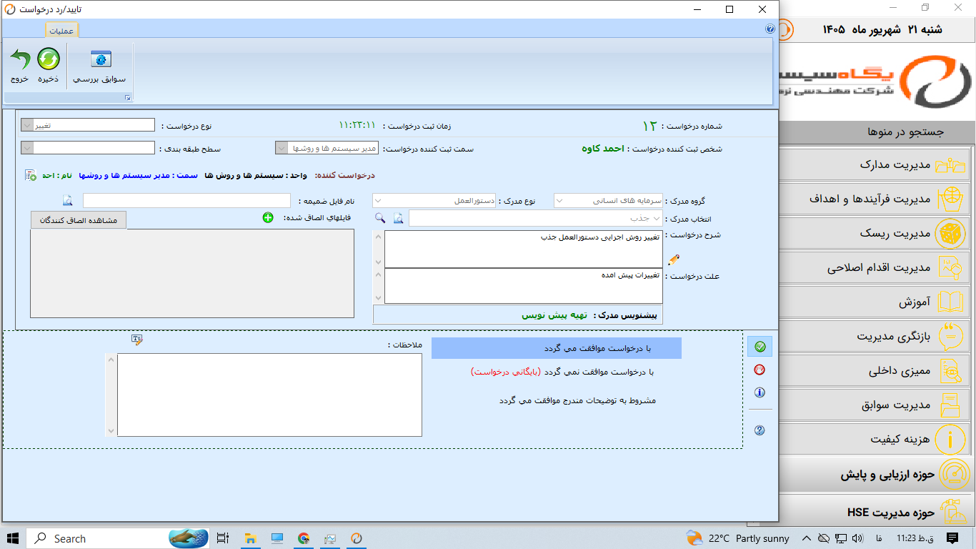Click the مشاهده الصاق کنندگان button
This screenshot has height=549, width=976.
[79, 220]
